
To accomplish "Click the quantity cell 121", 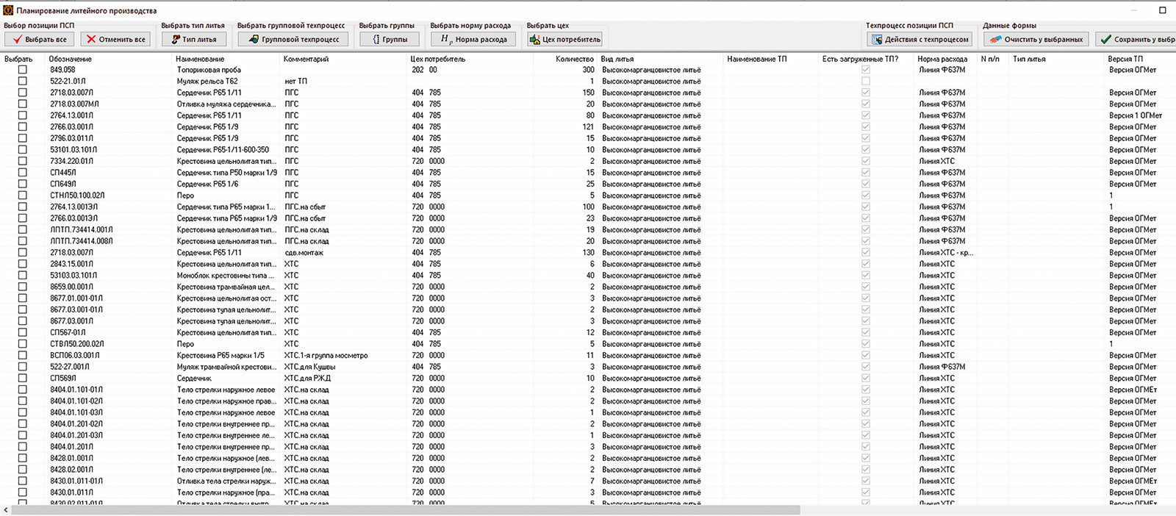I will pyautogui.click(x=588, y=126).
